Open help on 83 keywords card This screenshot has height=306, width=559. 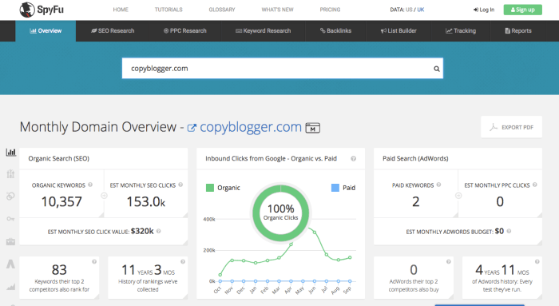pos(94,262)
